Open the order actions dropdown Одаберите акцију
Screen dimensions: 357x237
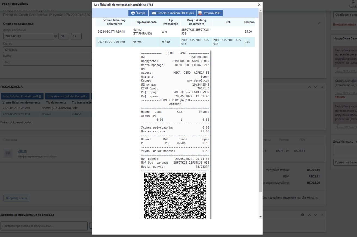345,15
